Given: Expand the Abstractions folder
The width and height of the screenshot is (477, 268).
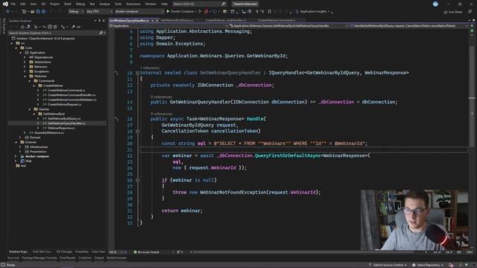Looking at the screenshot, I should pyautogui.click(x=25, y=62).
